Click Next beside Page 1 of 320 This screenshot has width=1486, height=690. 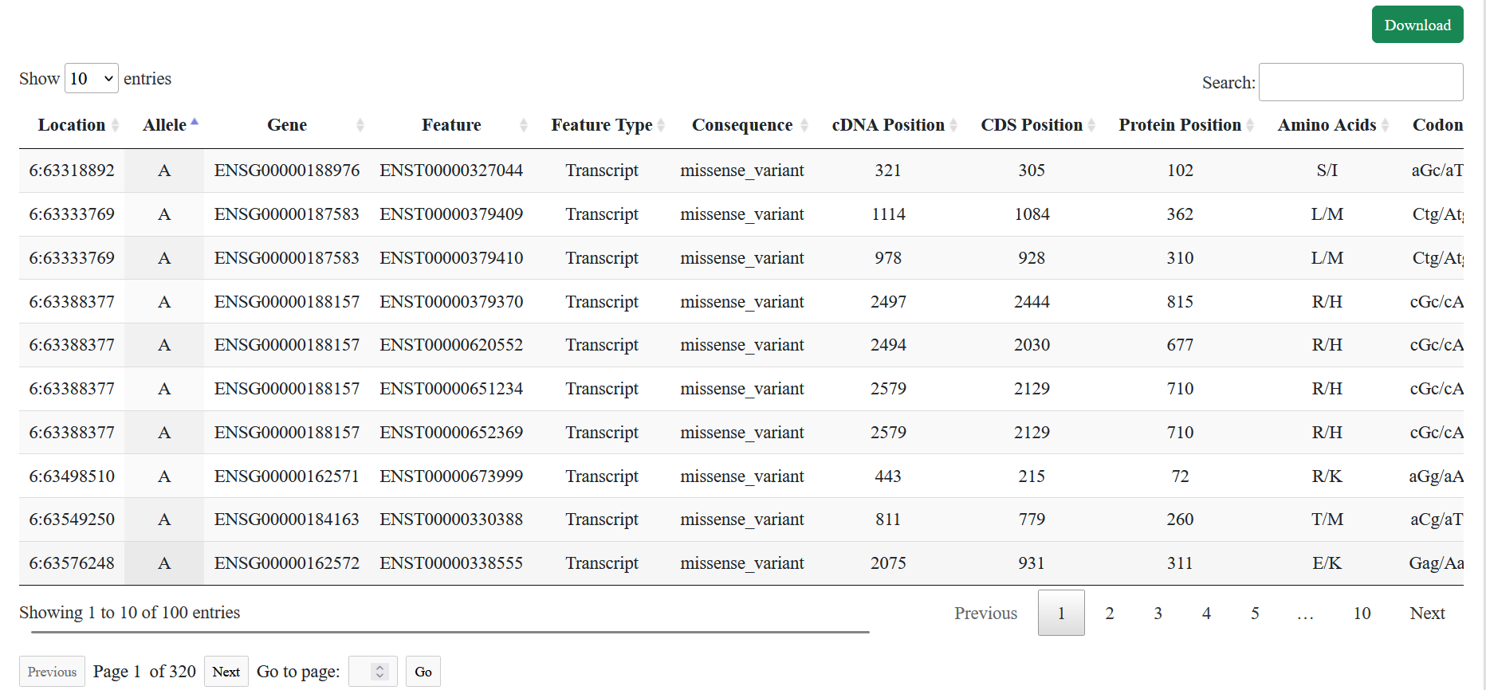226,672
